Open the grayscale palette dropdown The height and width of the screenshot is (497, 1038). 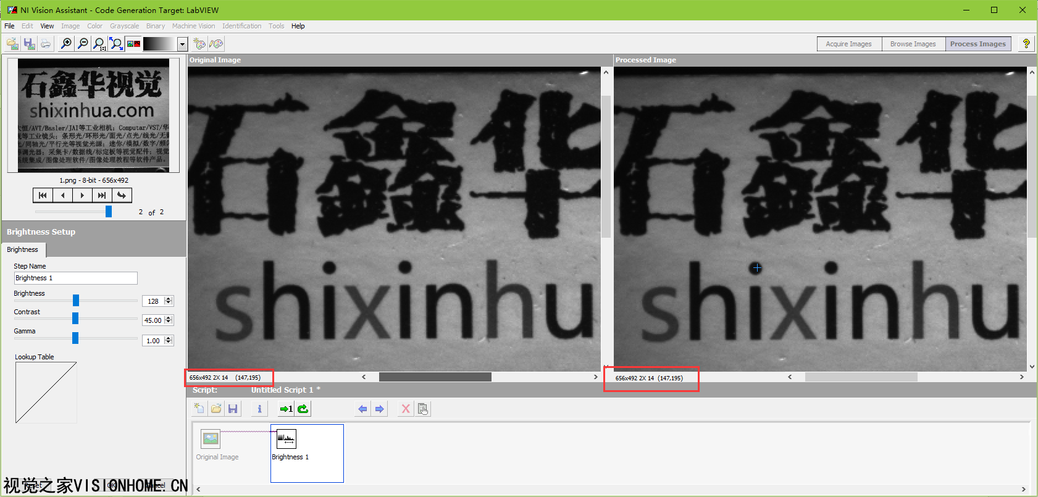182,44
